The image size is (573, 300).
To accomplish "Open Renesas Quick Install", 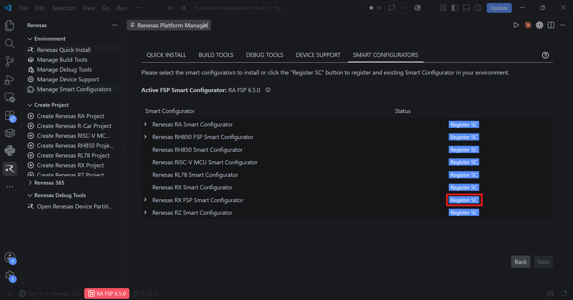I will (x=71, y=50).
